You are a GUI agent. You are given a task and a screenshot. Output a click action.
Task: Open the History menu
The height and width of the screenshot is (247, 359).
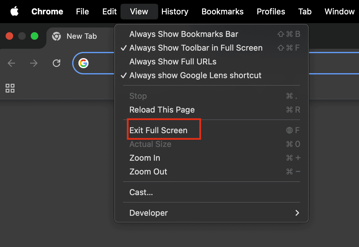[175, 12]
